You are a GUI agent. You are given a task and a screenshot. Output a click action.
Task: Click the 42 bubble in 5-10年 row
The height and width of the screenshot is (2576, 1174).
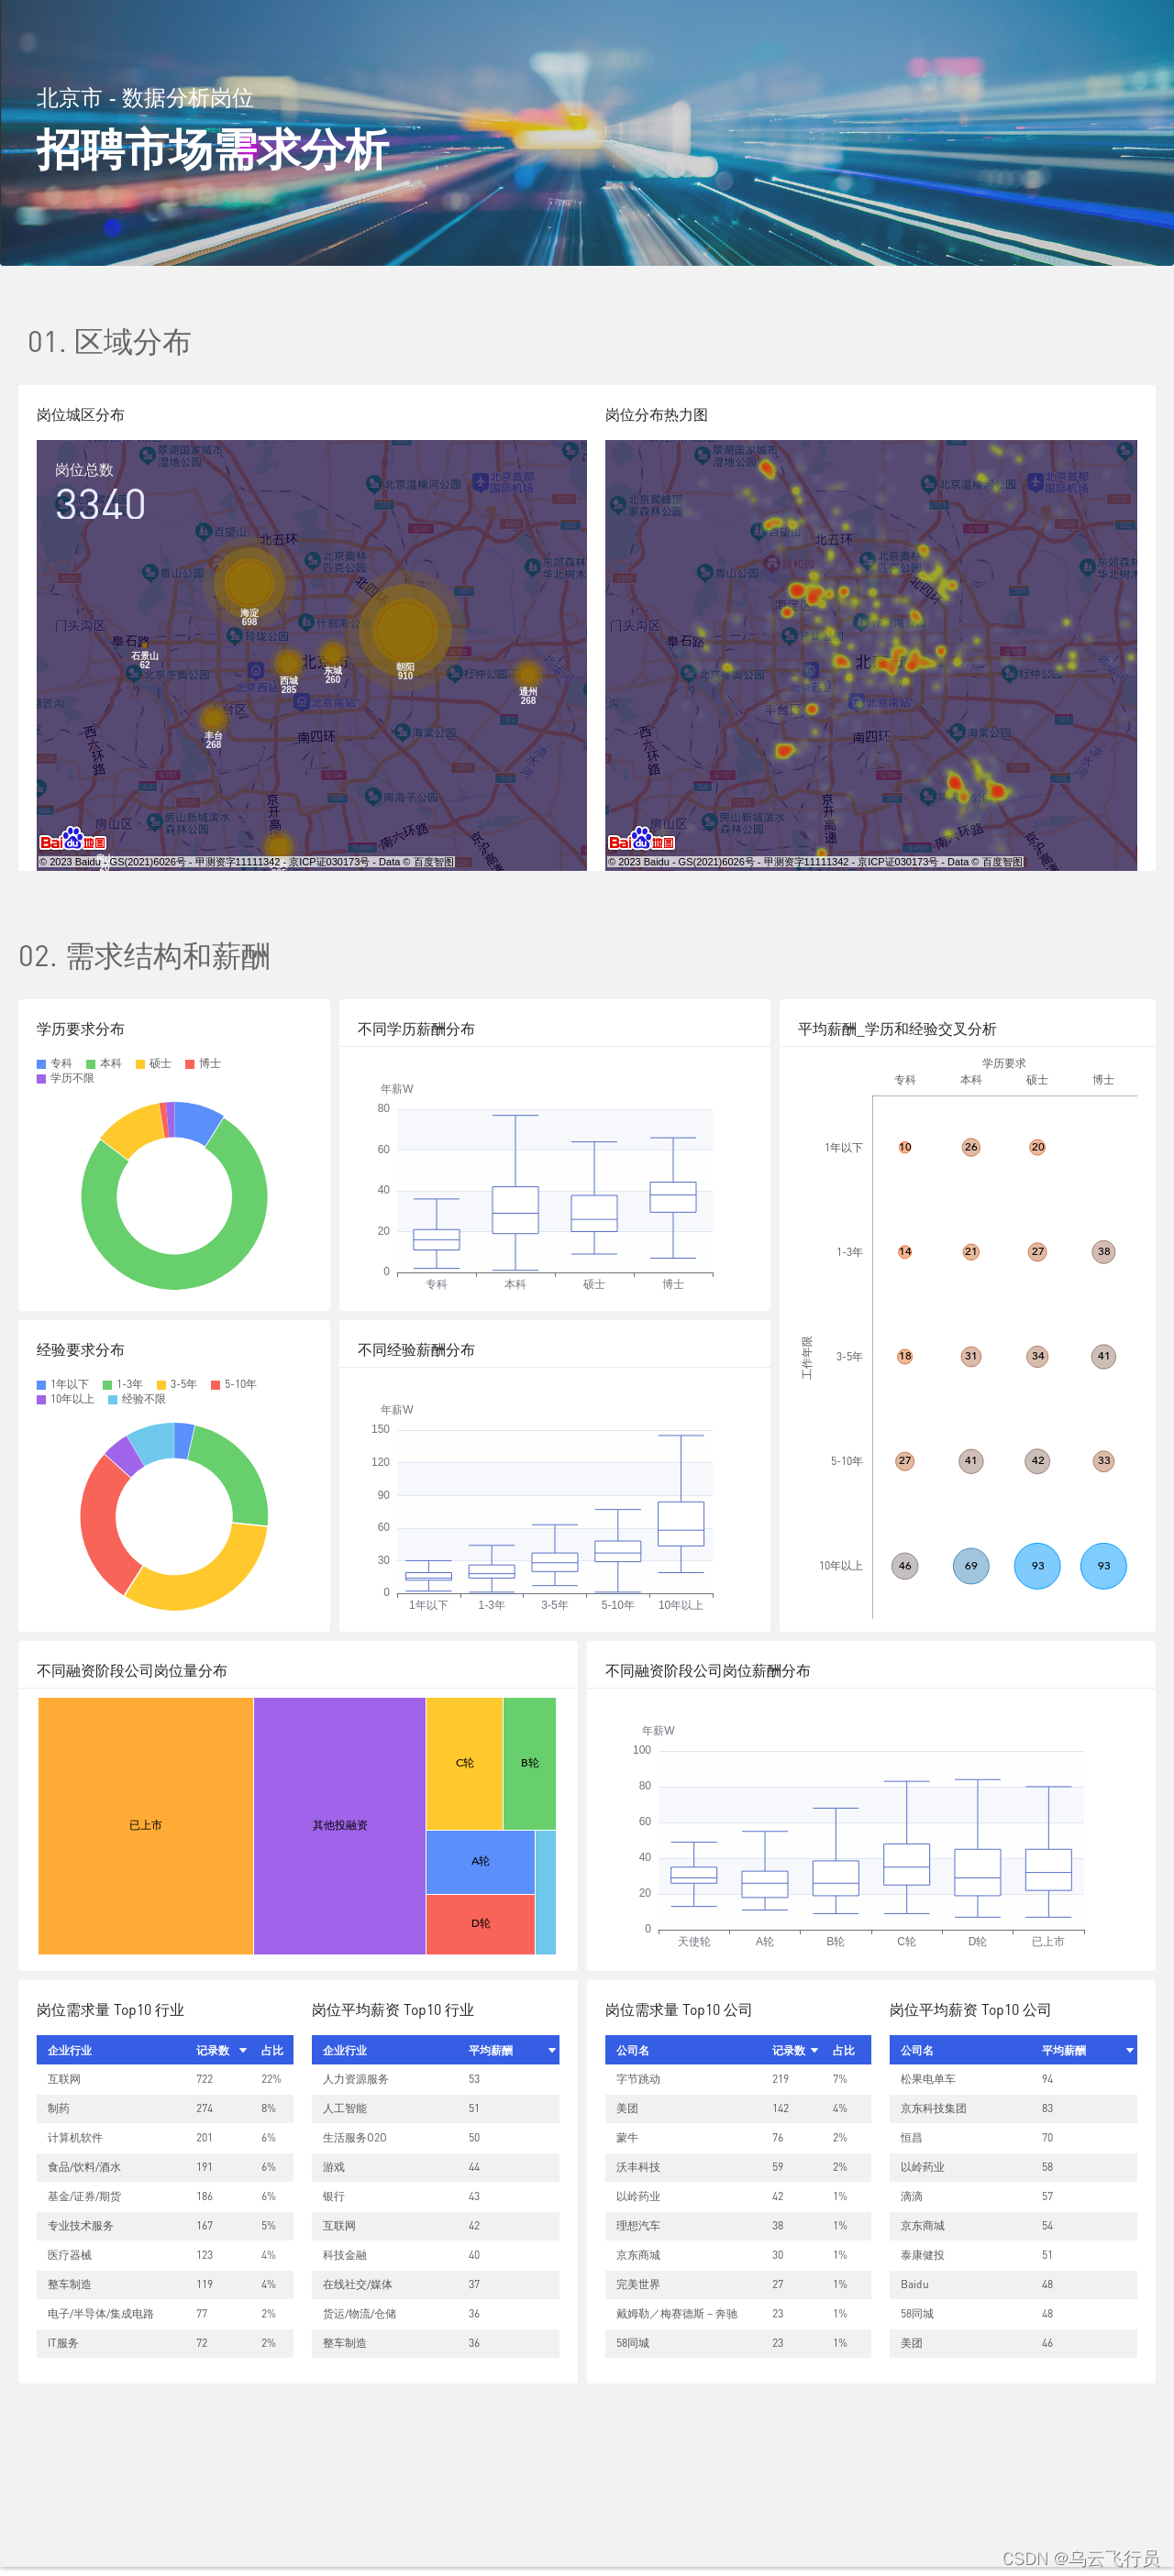(x=1037, y=1461)
